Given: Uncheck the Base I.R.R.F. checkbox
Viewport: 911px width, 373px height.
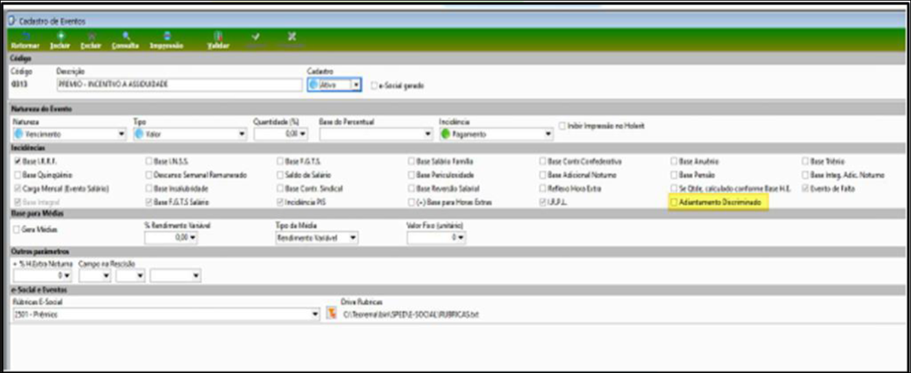Looking at the screenshot, I should (17, 162).
